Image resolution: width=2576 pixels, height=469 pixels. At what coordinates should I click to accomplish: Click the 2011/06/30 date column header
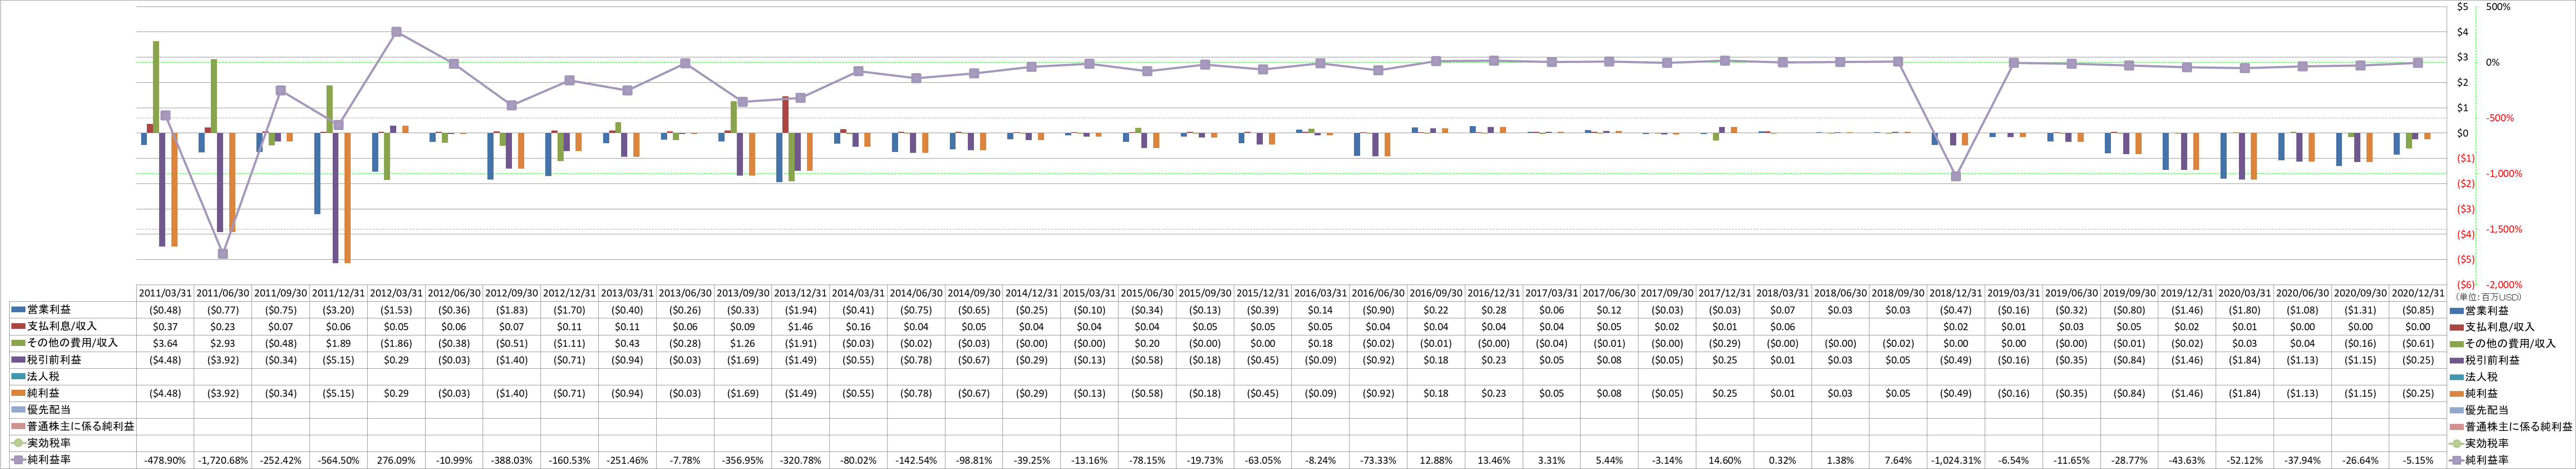pos(223,293)
